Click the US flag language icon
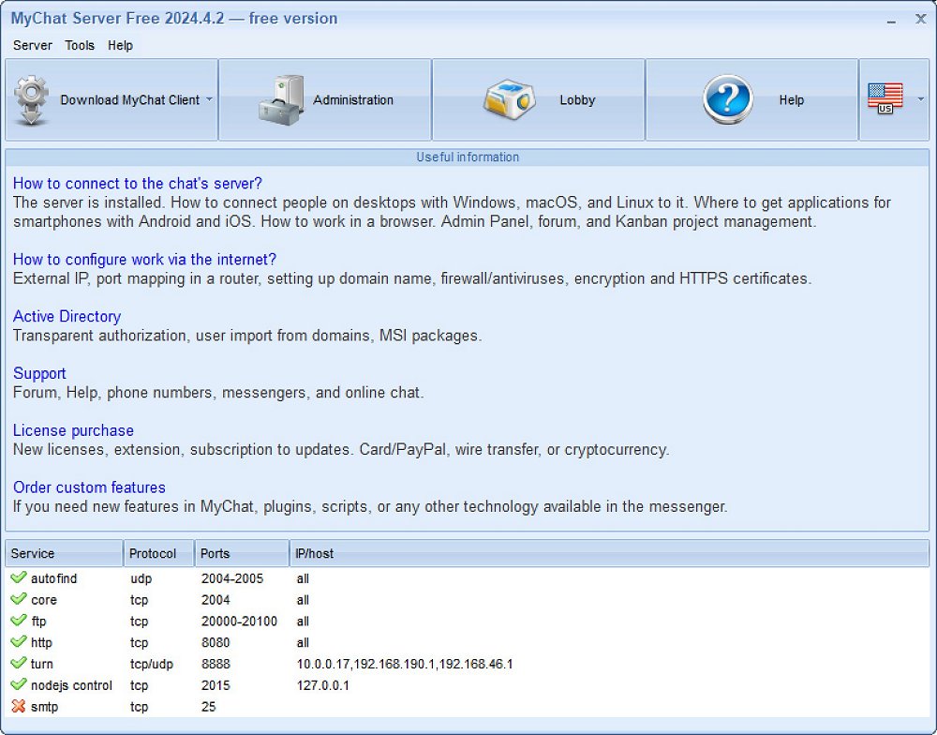 pos(885,99)
